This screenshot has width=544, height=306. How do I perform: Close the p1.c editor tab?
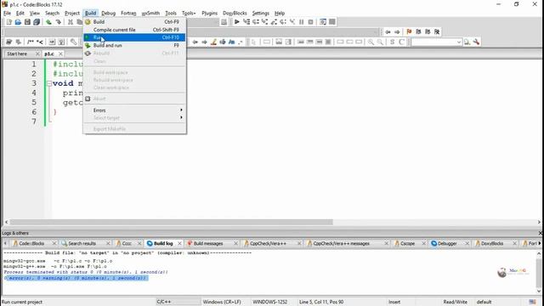(60, 54)
